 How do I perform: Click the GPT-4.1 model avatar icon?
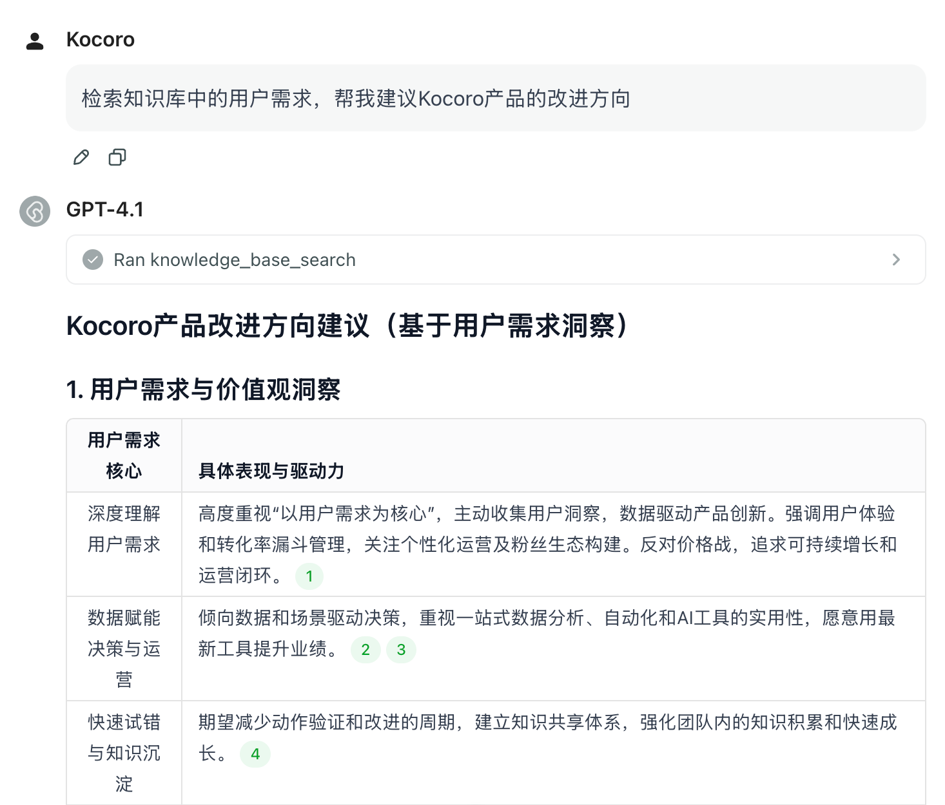(x=35, y=211)
